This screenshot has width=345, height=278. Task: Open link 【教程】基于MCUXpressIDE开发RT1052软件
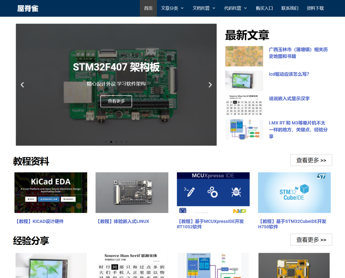[x=210, y=224]
